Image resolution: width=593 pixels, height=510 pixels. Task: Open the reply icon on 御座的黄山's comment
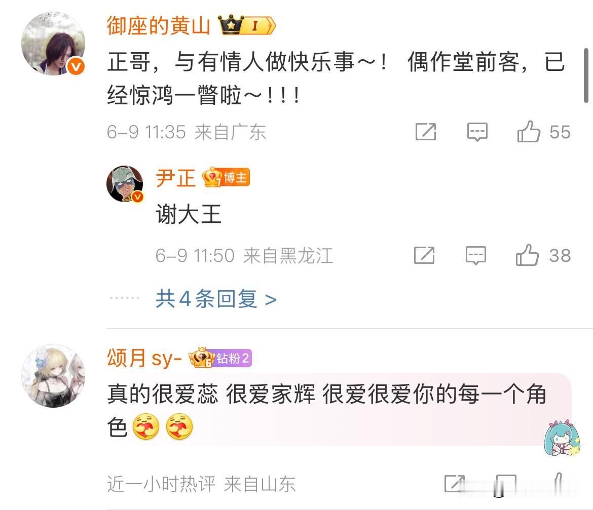point(477,132)
